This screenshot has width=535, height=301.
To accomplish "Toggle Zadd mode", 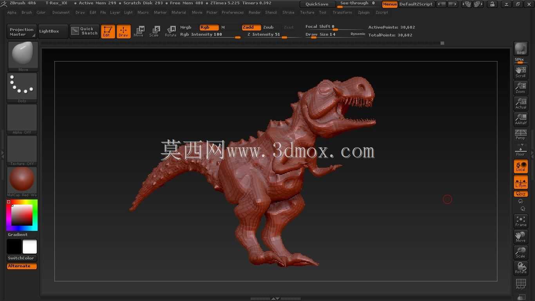I will point(251,27).
